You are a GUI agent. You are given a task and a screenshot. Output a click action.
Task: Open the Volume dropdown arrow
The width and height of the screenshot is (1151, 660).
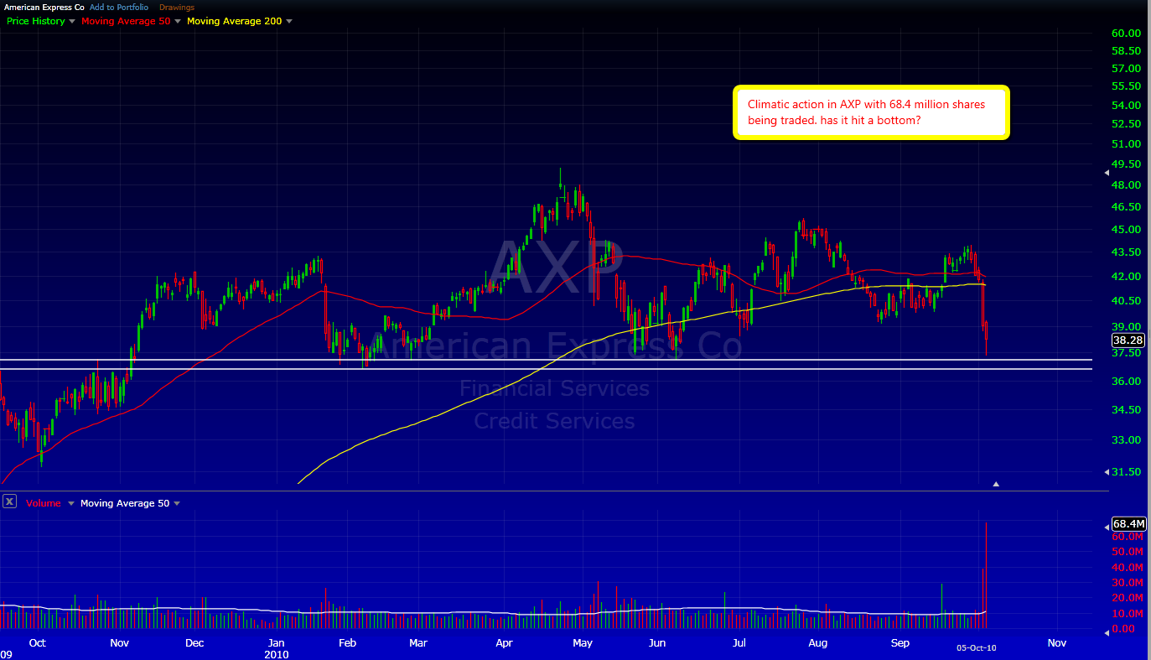(x=70, y=504)
